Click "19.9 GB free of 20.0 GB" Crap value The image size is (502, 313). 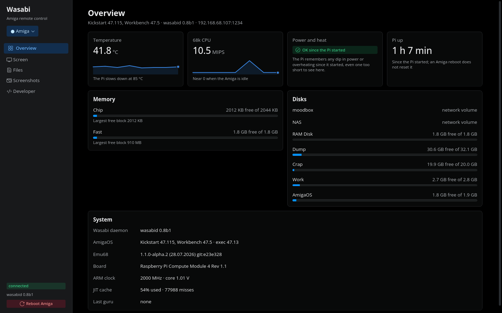[x=452, y=164]
